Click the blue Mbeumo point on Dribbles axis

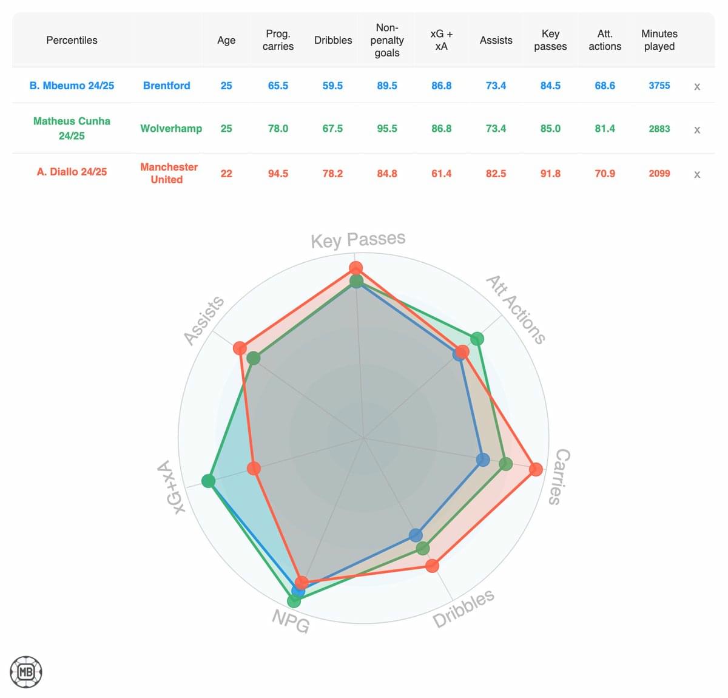pyautogui.click(x=416, y=535)
